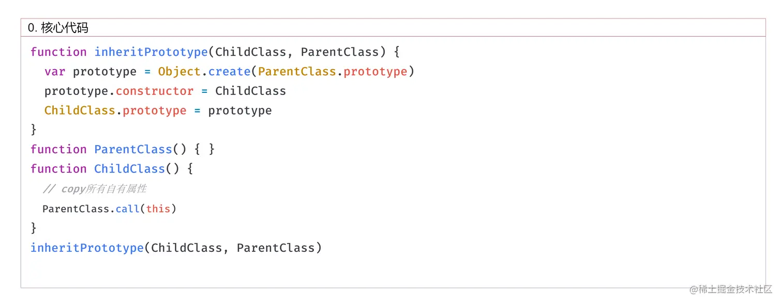Click the "var" keyword
The image size is (782, 304).
[x=55, y=72]
